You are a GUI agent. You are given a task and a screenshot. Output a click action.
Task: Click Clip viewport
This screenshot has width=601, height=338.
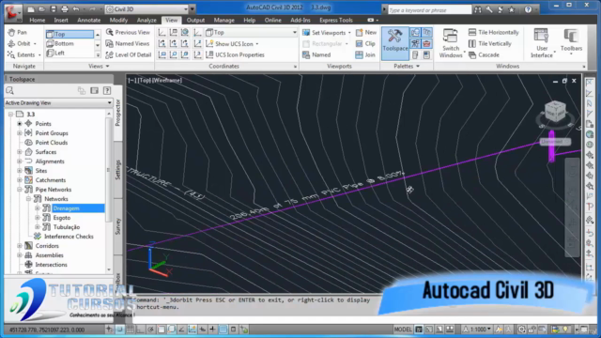(x=365, y=44)
